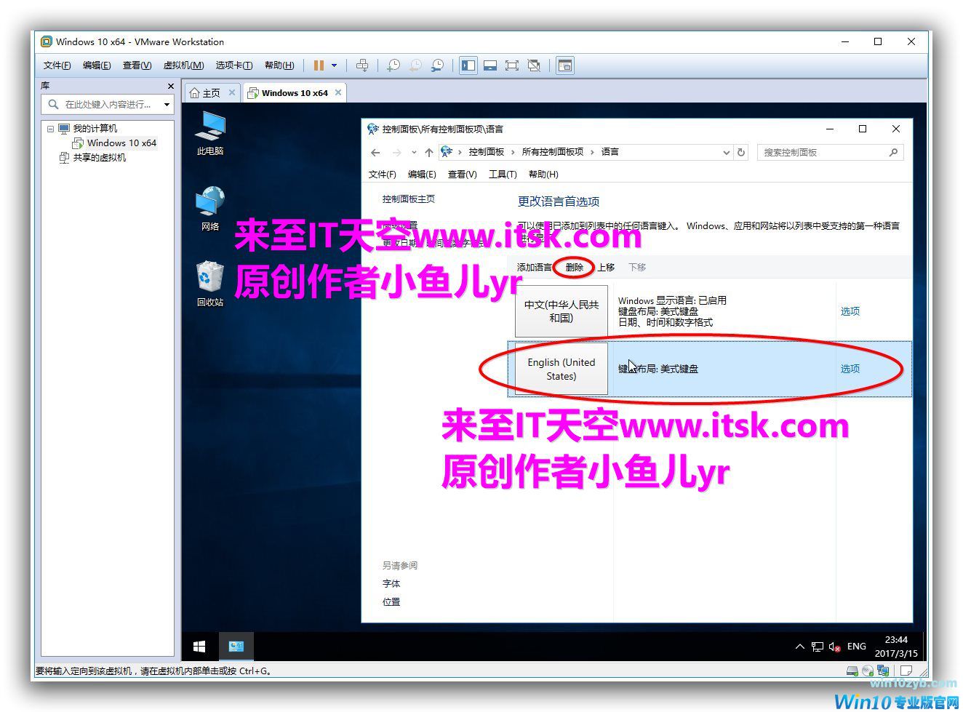Open 选项 for 中文(中华人民共和国)
The width and height of the screenshot is (963, 712).
coord(850,311)
